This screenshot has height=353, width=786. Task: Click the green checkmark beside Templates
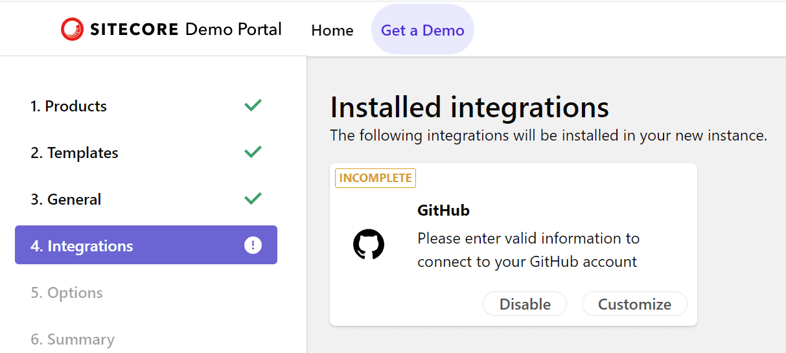click(253, 152)
